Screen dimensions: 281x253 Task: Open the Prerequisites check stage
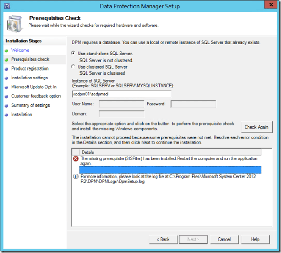[x=30, y=59]
